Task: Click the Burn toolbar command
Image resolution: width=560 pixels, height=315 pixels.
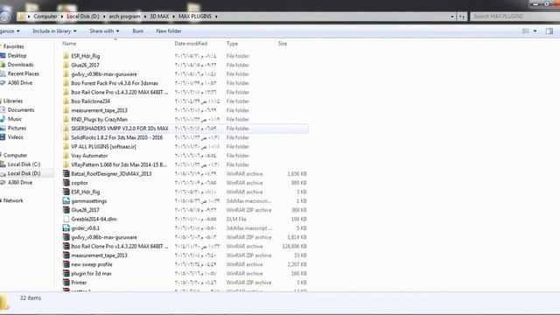Action: (138, 31)
